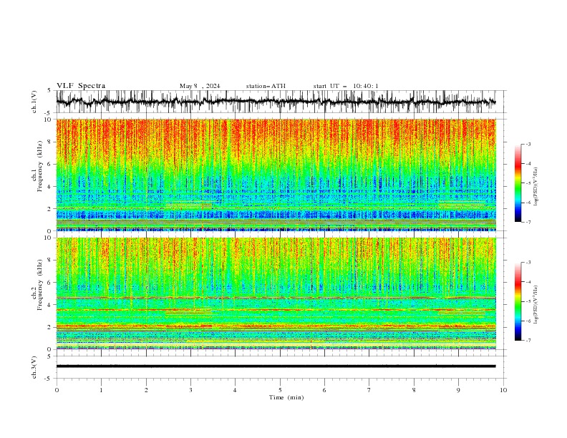Click the "ch.1(V)" waveform axis label
This screenshot has width=567, height=438.
pyautogui.click(x=34, y=102)
